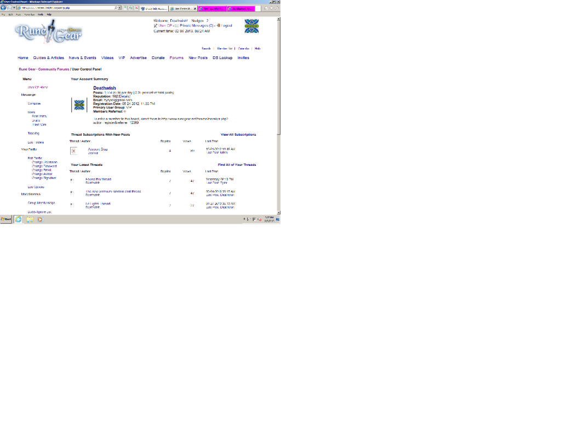Viewport: 561px width, 448px height.
Task: Click the broken image icon beside Account Blog
Action: point(74,151)
